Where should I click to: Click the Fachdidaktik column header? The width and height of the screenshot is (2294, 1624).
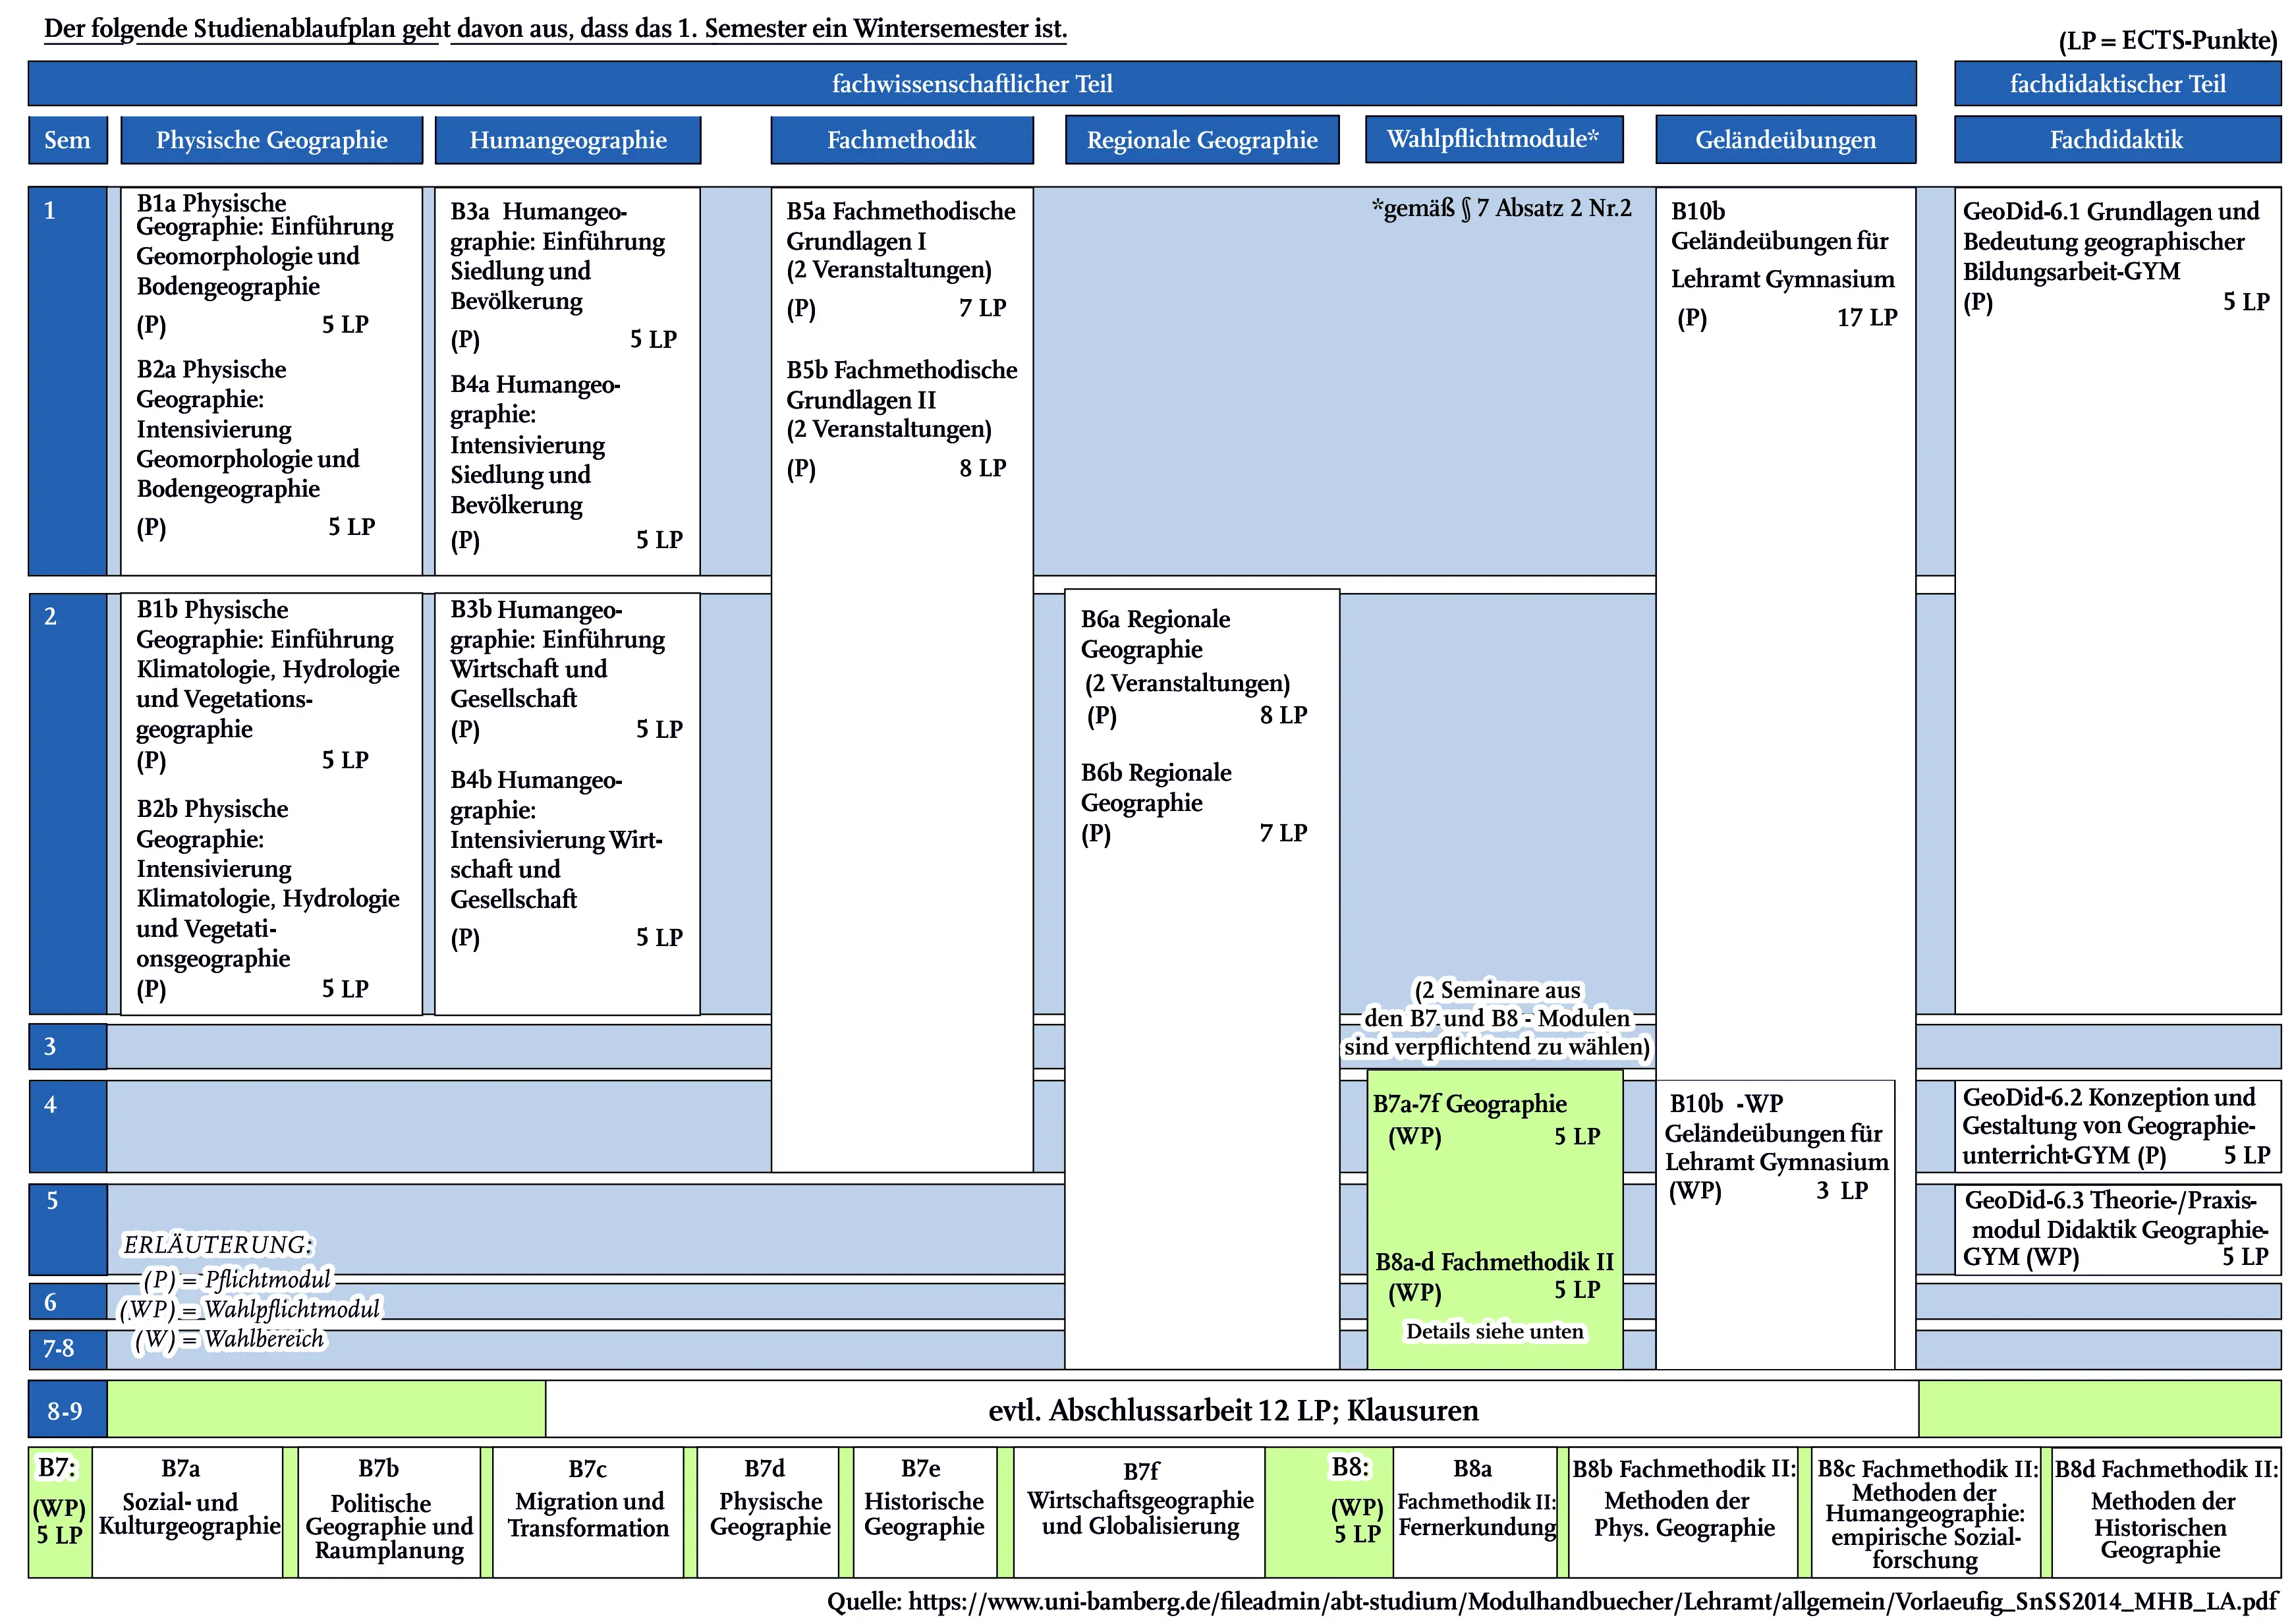2116,140
